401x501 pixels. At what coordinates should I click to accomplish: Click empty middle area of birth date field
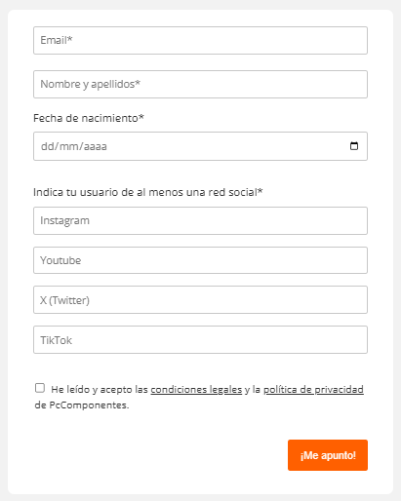coord(227,146)
